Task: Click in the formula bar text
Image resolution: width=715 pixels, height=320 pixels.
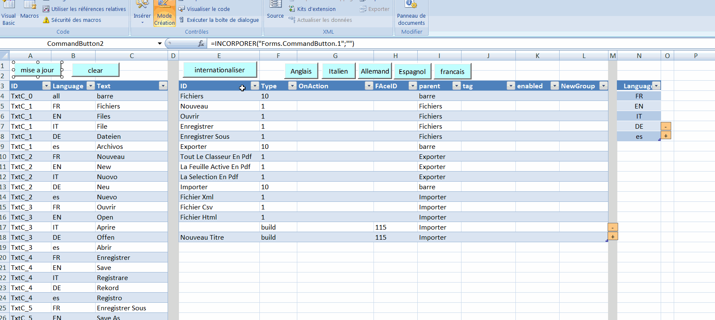Action: [x=461, y=43]
